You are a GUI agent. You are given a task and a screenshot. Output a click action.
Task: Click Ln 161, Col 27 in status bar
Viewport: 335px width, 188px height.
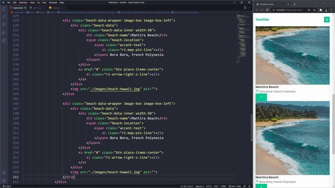(x=187, y=186)
